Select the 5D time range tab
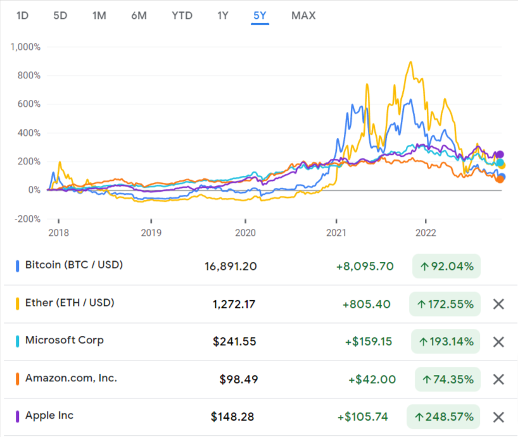 point(60,15)
